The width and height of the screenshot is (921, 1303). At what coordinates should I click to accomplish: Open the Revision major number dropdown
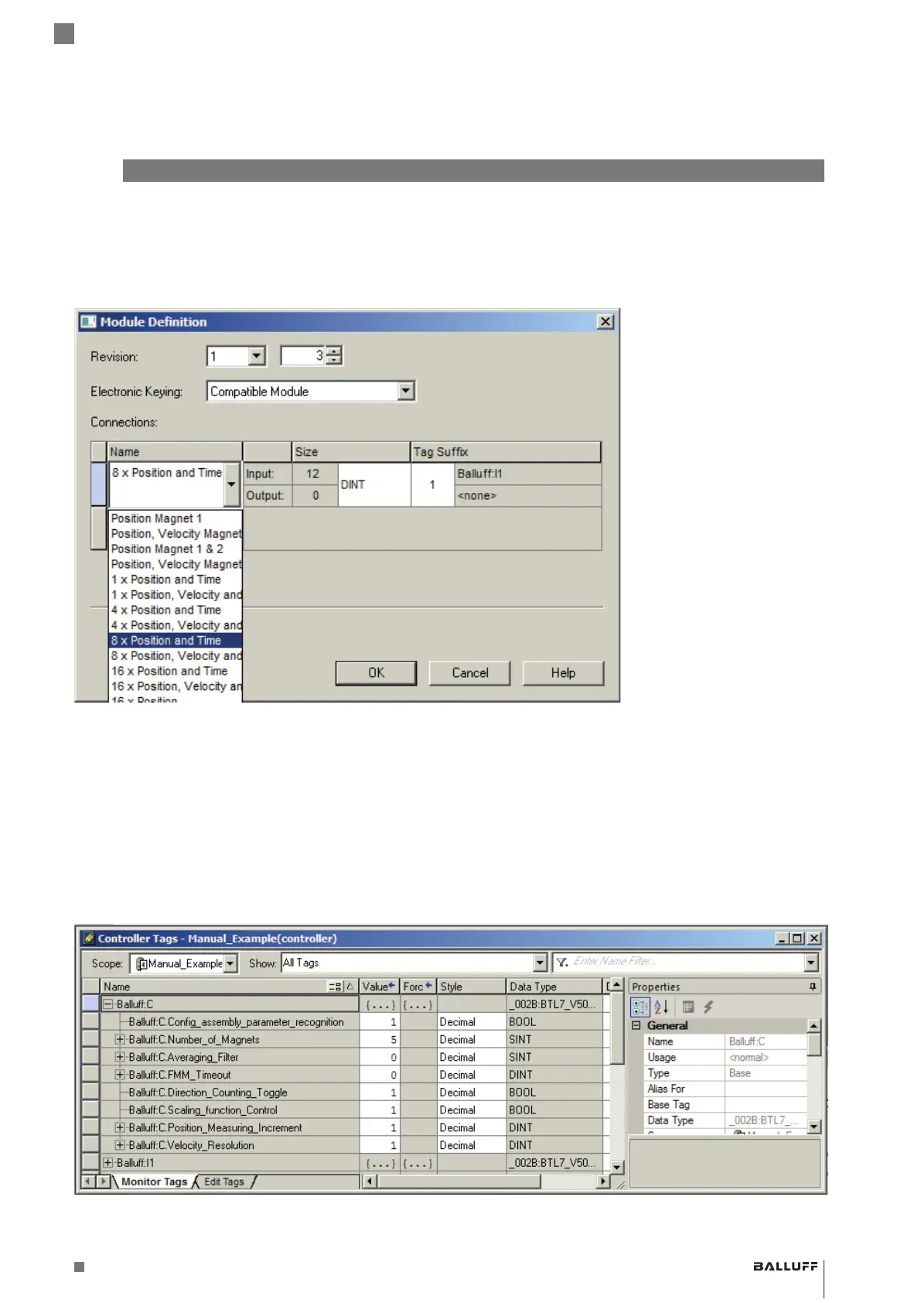(258, 356)
